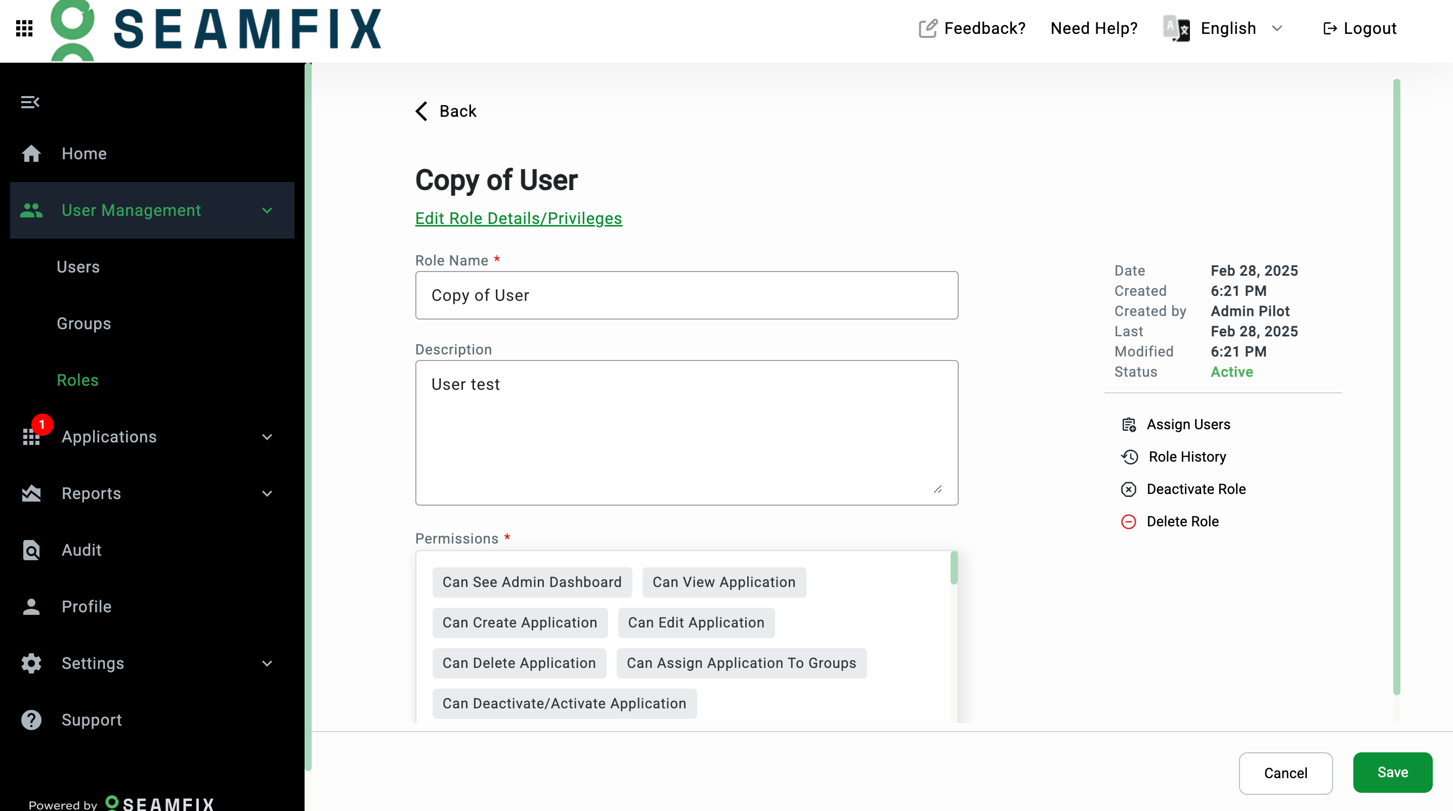Click into the Role Name field

tap(687, 295)
